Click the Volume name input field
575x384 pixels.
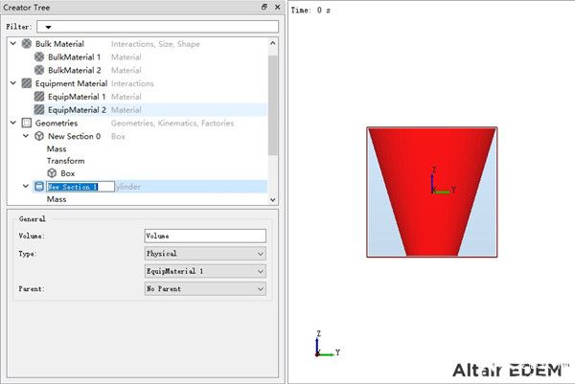(x=205, y=236)
